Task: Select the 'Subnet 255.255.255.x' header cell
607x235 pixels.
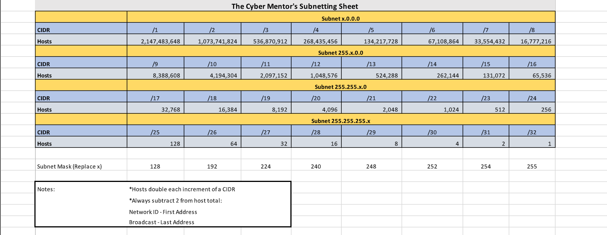Action: 341,121
